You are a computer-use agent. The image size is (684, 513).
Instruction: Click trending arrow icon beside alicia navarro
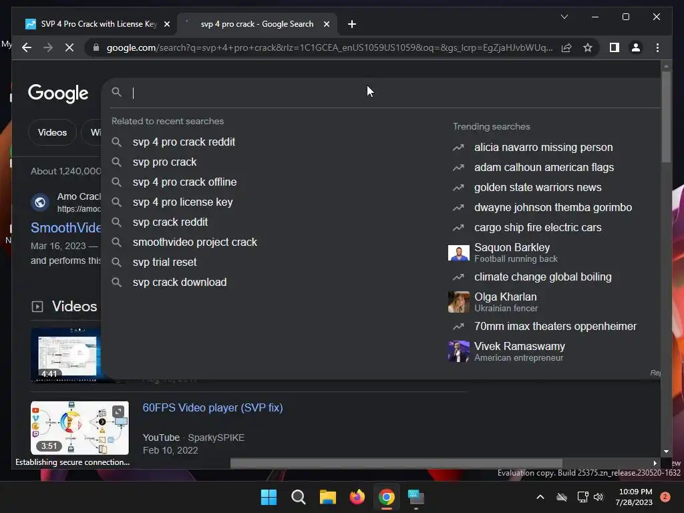pos(458,148)
